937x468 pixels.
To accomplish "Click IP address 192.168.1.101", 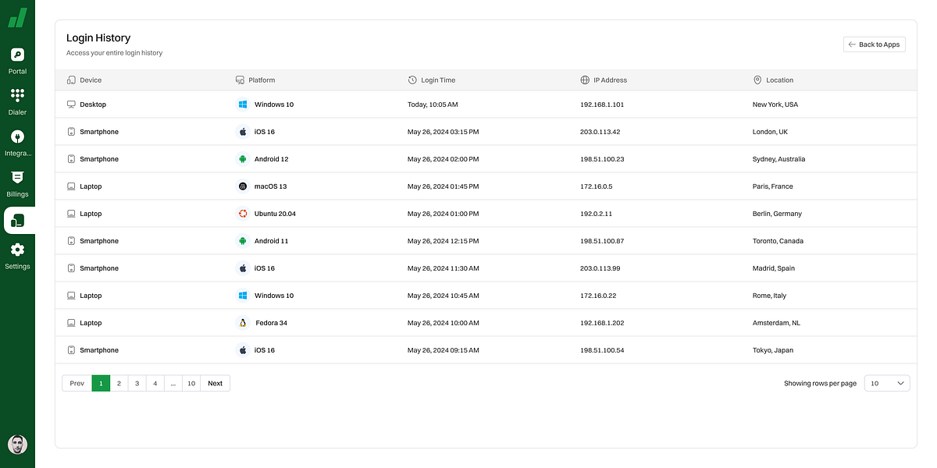I will [x=602, y=105].
